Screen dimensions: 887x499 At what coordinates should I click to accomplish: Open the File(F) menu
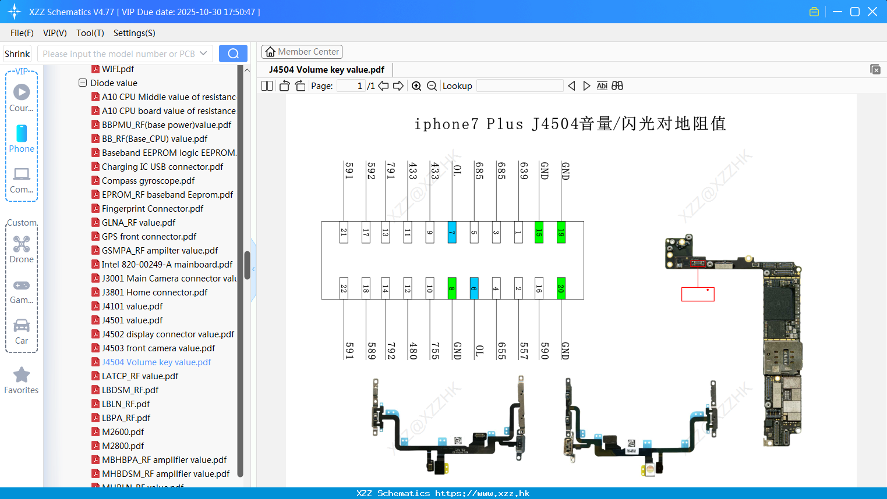(22, 33)
